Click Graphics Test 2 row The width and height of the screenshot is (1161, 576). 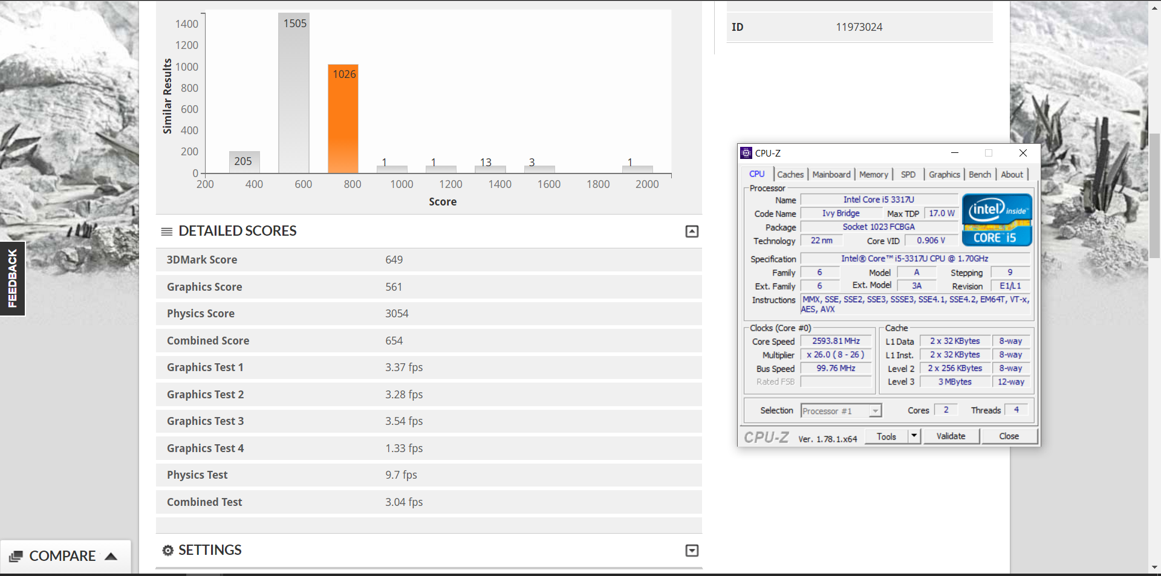pyautogui.click(x=429, y=395)
